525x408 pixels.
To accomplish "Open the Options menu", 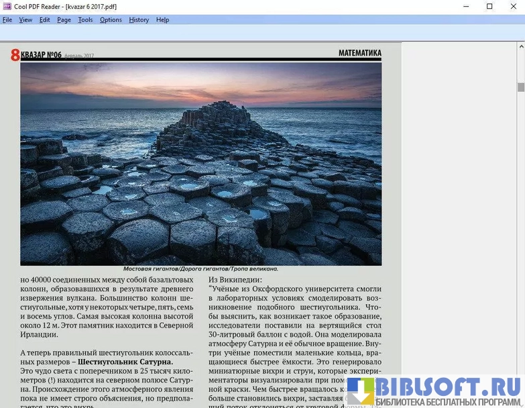I will click(111, 19).
